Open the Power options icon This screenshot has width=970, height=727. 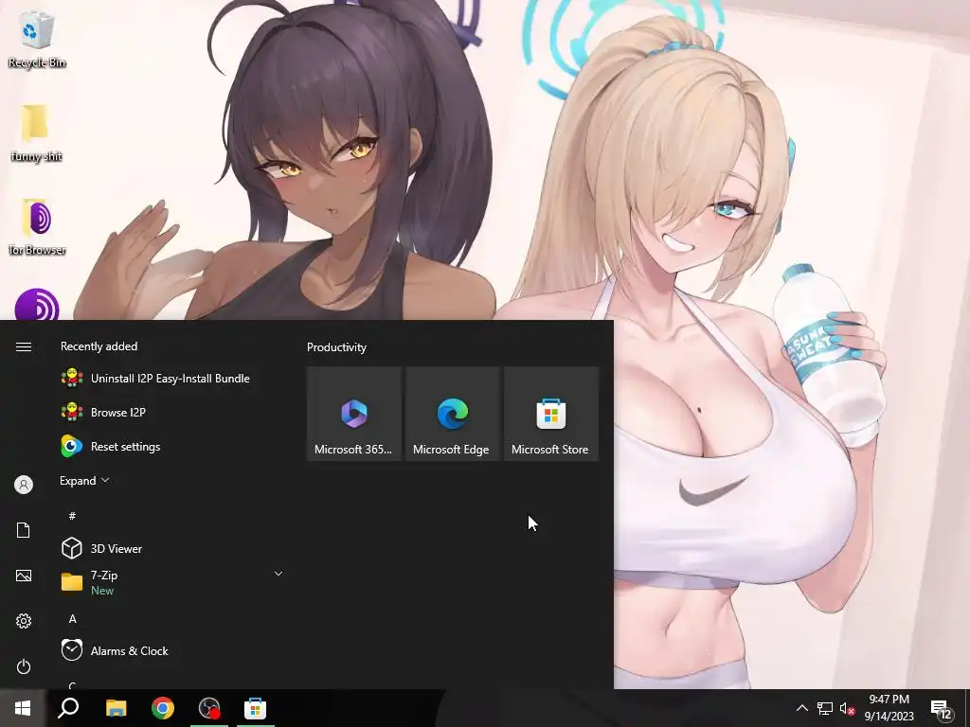coord(24,666)
